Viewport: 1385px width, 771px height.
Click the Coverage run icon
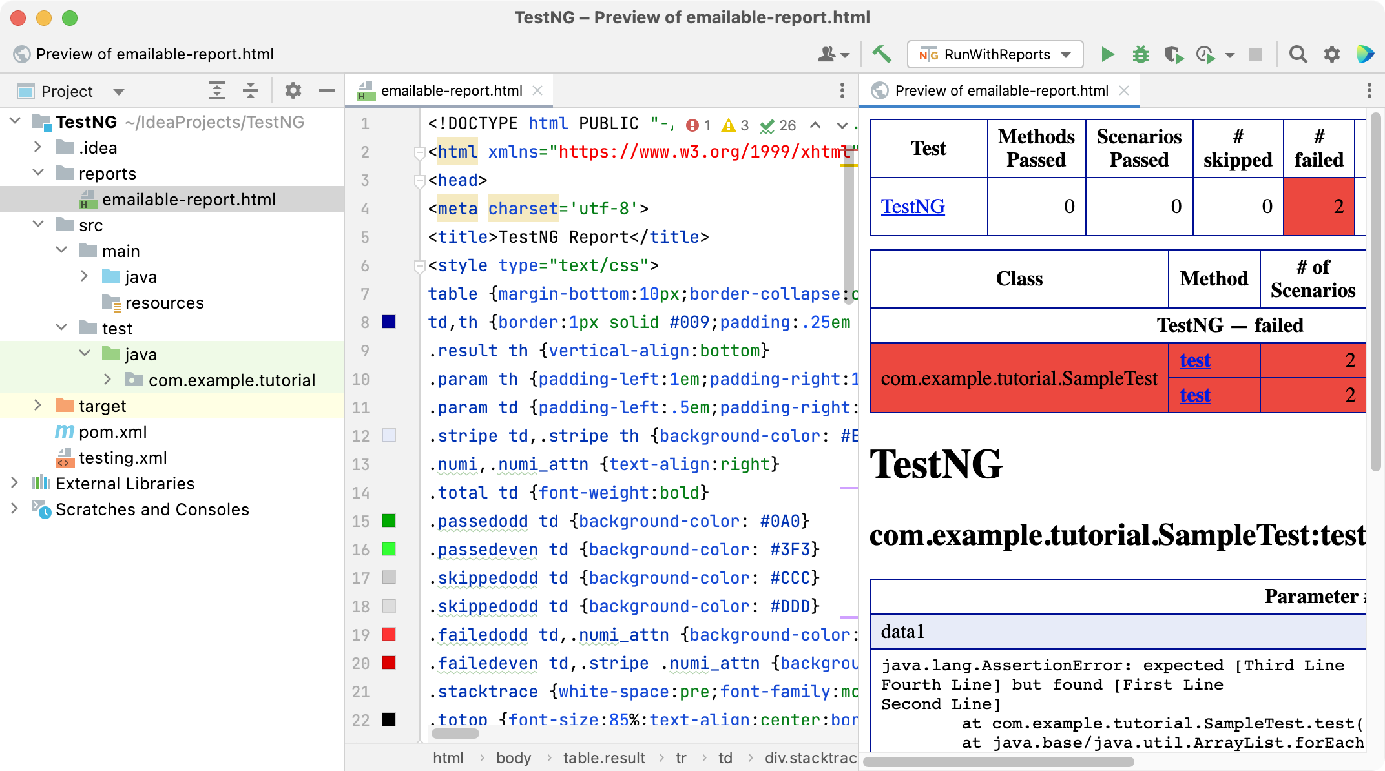tap(1171, 53)
